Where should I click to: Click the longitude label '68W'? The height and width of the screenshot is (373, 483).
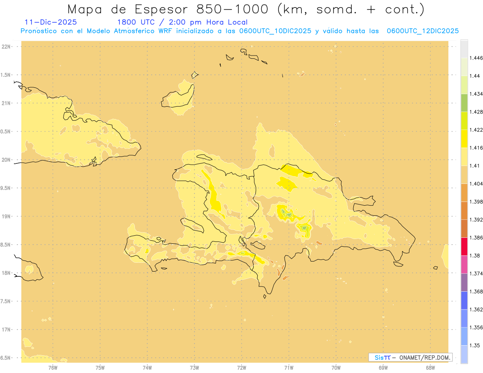click(430, 368)
